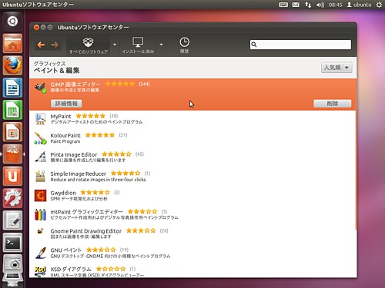
Task: Click the (544) review count for GIMP
Action: pyautogui.click(x=144, y=84)
